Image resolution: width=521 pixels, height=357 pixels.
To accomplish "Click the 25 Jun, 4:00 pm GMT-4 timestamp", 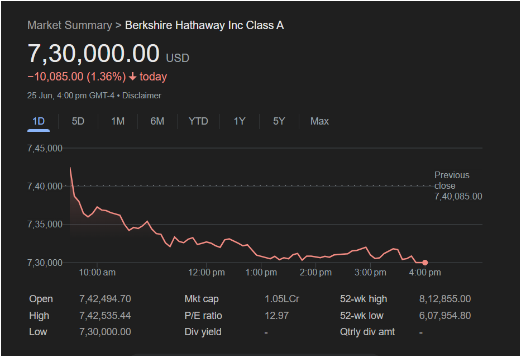I will (71, 96).
